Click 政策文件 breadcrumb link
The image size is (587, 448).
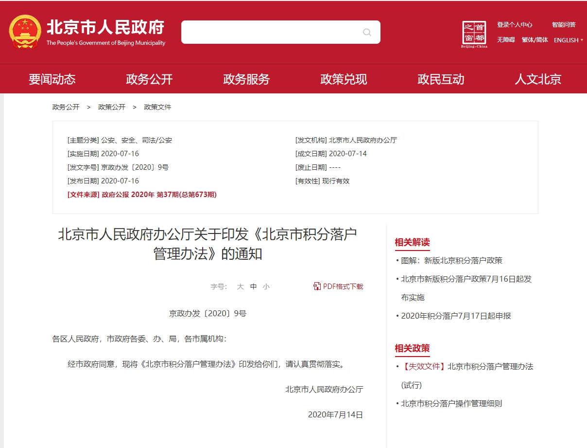coord(157,107)
